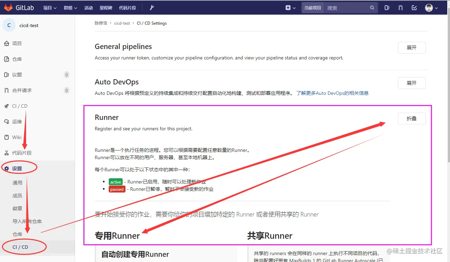
Task: Open the issues icon in the top bar
Action: pos(387,8)
